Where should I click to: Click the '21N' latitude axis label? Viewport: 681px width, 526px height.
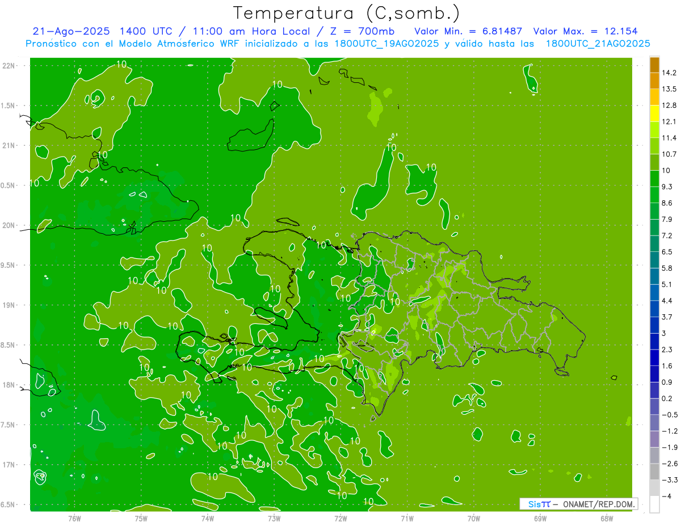click(x=10, y=145)
